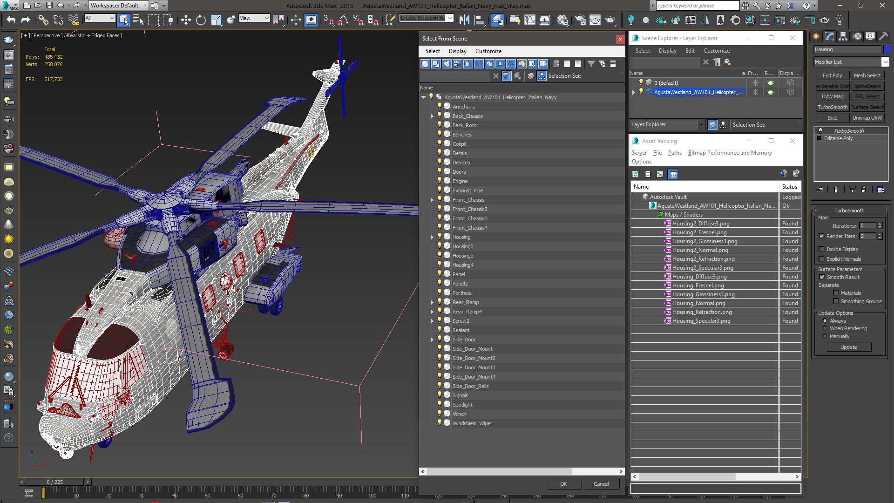Viewport: 894px width, 503px height.
Task: Toggle the TurboSmooth modifier lightbulb in stack
Action: point(820,131)
